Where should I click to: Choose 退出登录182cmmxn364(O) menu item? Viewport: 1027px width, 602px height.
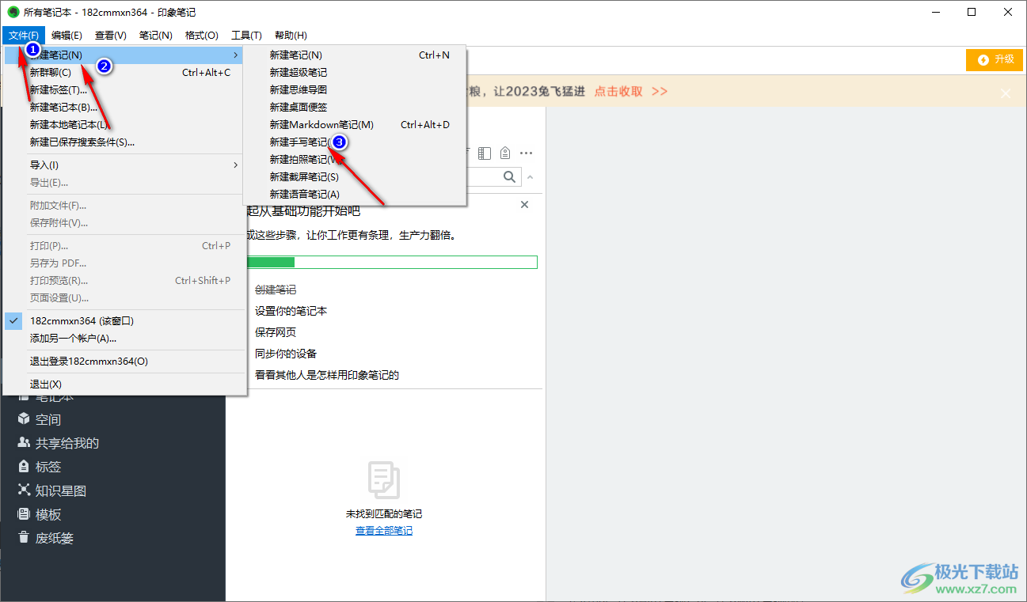[125, 362]
